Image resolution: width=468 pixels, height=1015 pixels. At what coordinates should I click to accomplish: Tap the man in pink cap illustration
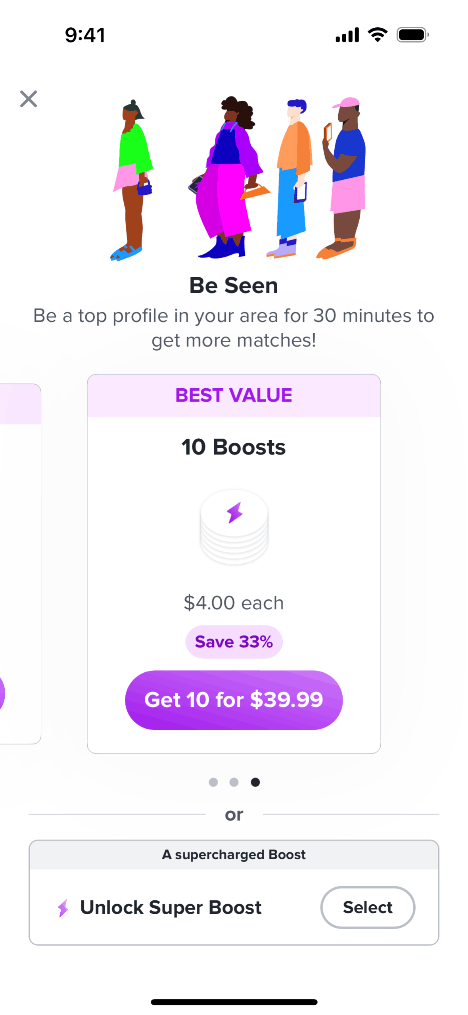[344, 178]
